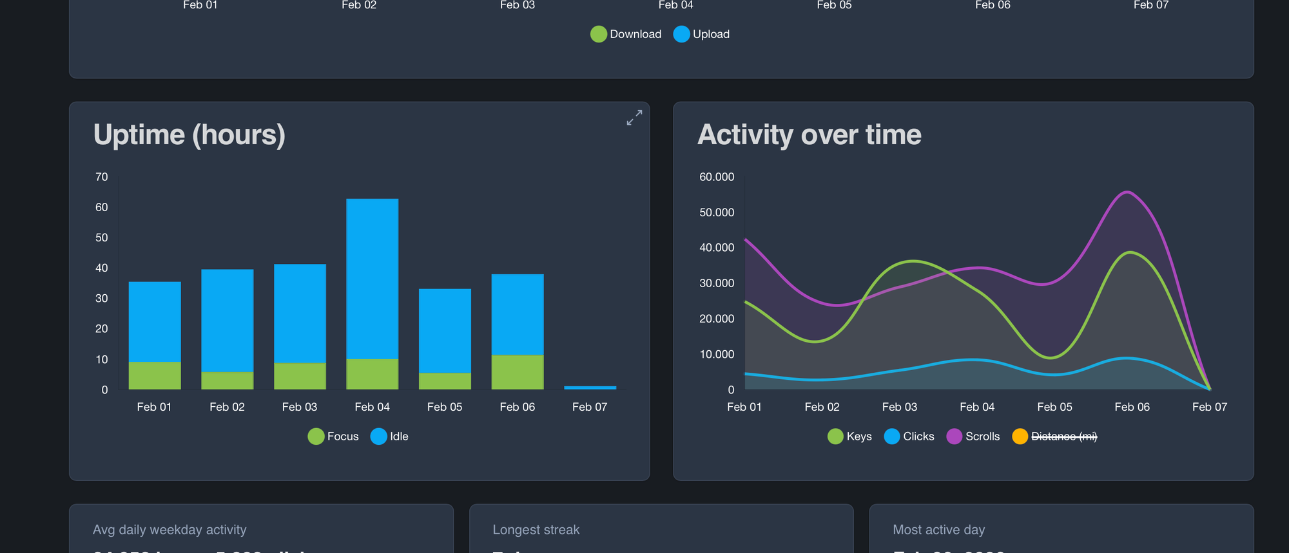Click the Feb 02 green Focus bar segment
Screen dimensions: 1289x553
tap(228, 380)
